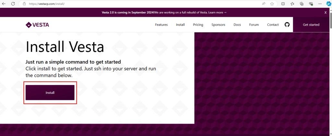The width and height of the screenshot is (332, 136).
Task: Open browser Collections icon
Action: 301,4
